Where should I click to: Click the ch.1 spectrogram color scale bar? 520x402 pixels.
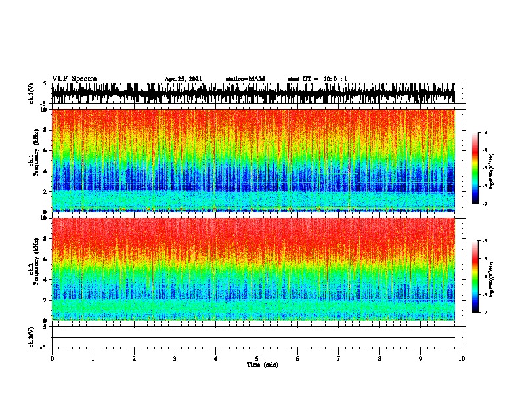point(475,168)
